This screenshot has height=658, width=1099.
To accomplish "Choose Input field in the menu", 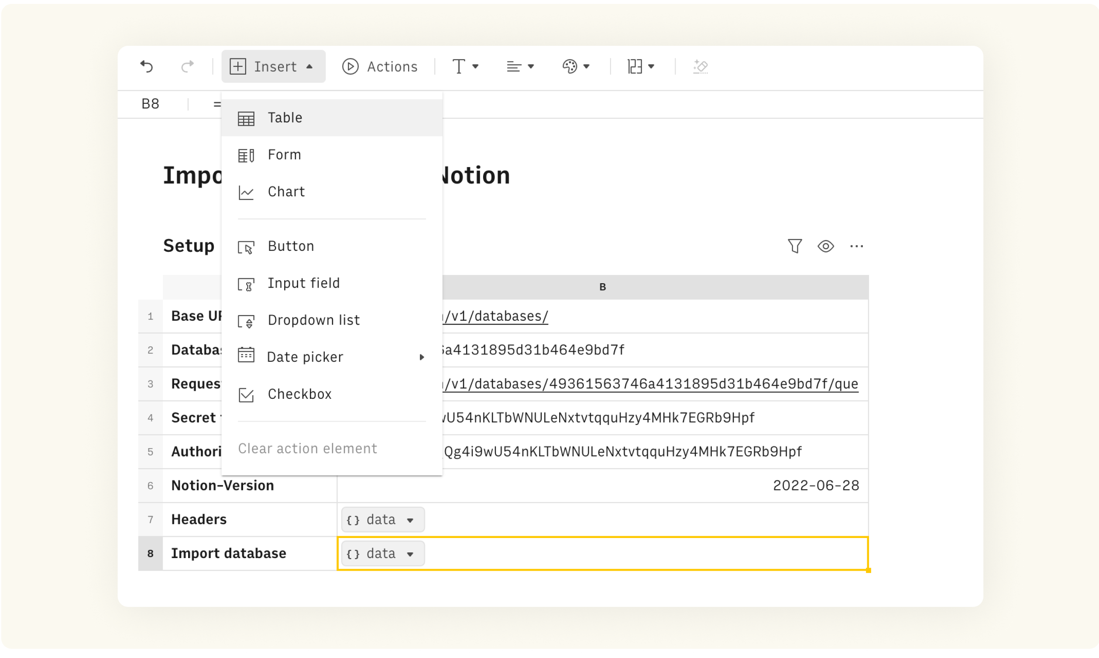I will coord(332,283).
